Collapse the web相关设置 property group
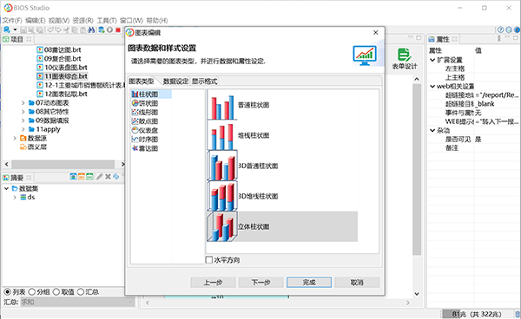 pos(432,86)
